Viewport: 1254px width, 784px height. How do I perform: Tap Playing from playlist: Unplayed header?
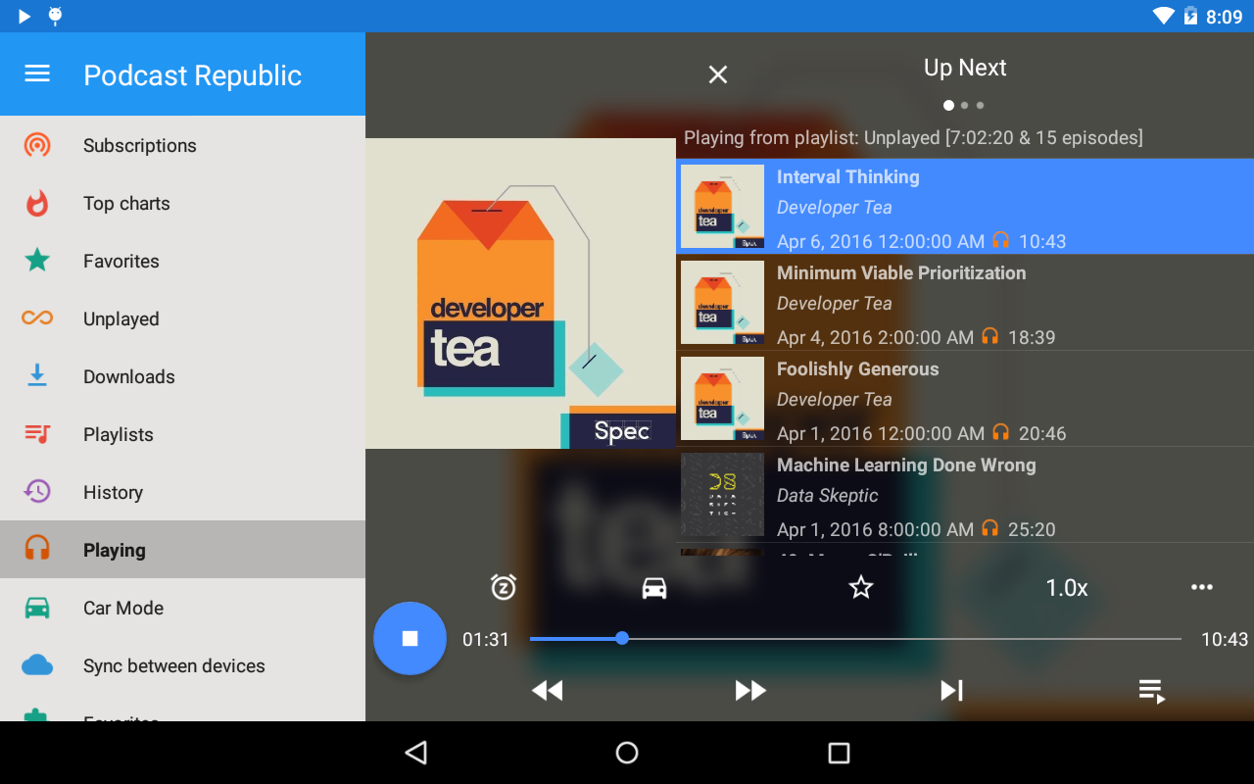(x=913, y=138)
